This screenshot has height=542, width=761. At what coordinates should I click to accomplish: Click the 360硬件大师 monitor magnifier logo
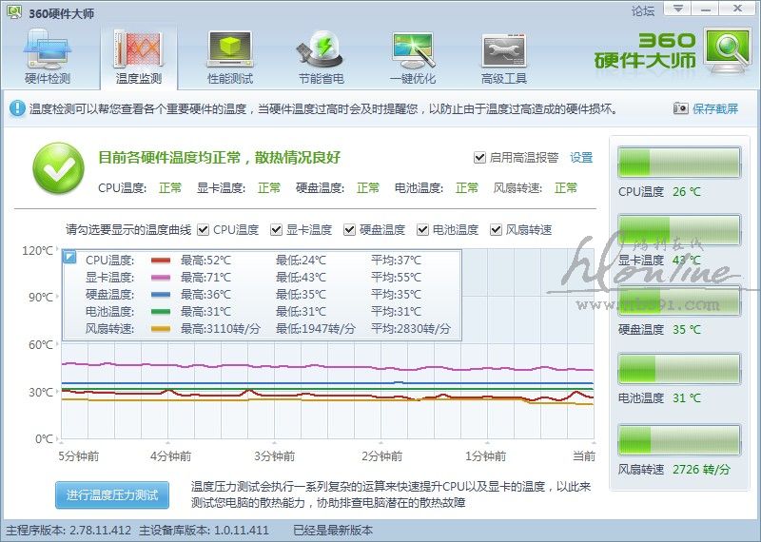[727, 51]
